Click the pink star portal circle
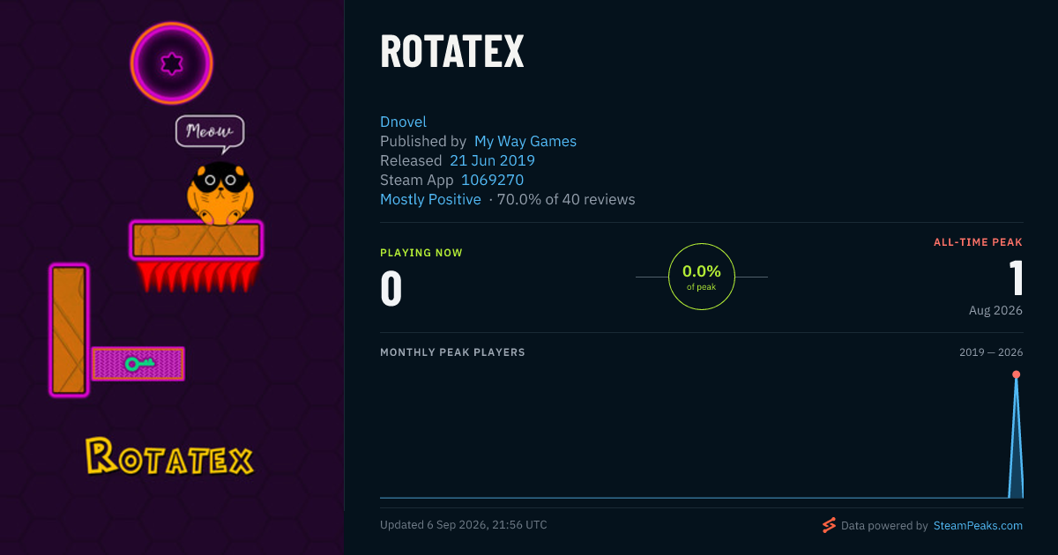The image size is (1058, 555). [x=172, y=63]
